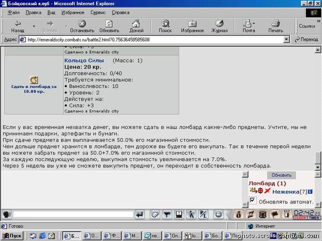Screen dimensions: 322x241
Task: Click the lightning transfer icon in game bar
Action: pos(251,215)
